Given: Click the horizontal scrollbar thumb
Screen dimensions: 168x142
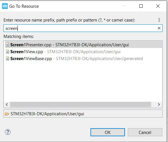Looking at the screenshot, I should (x=80, y=104).
